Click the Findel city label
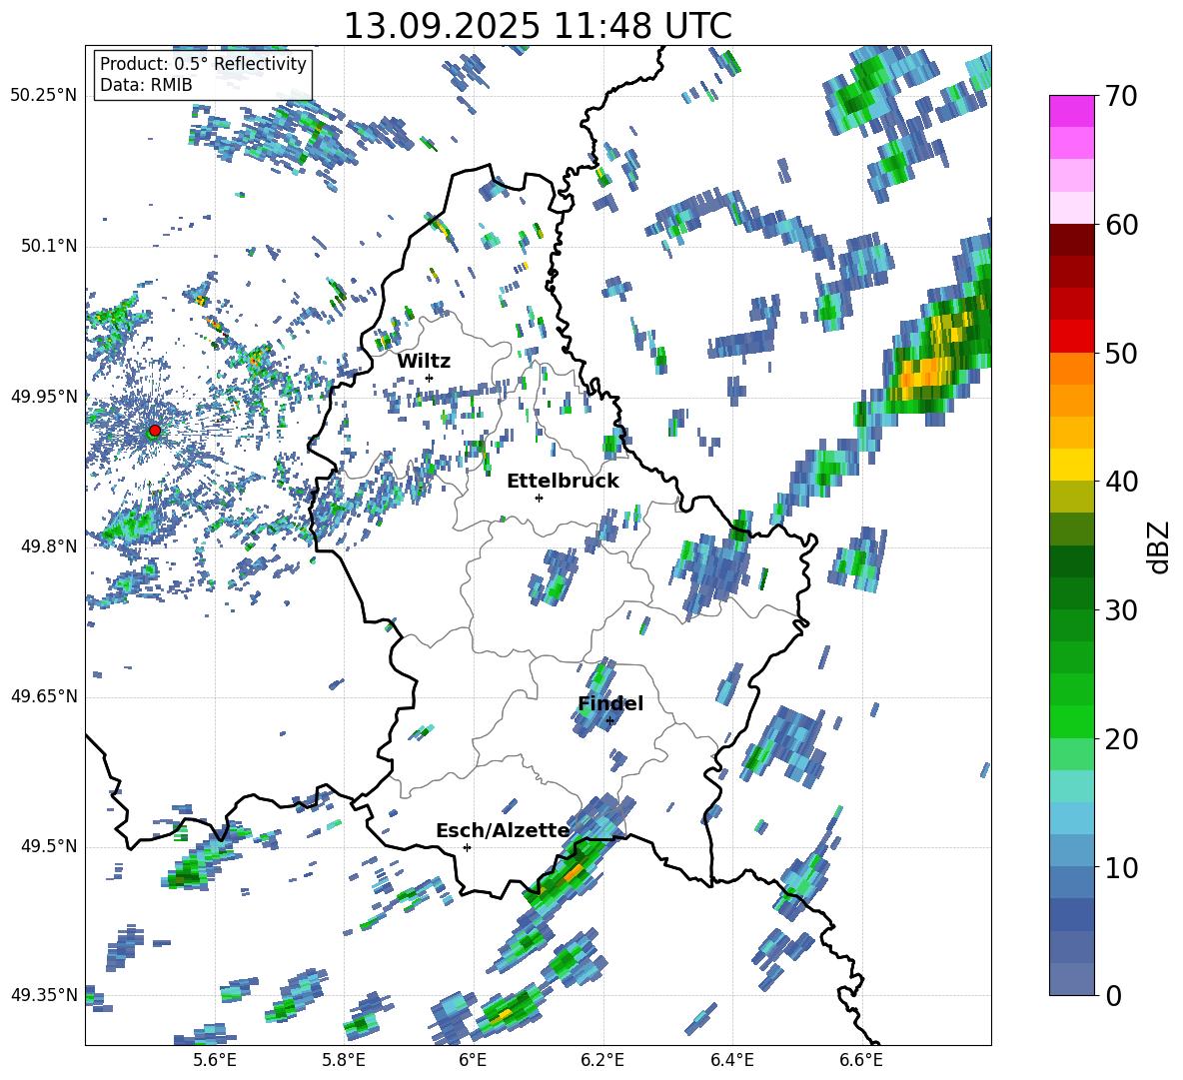The height and width of the screenshot is (1080, 1183). (x=610, y=703)
